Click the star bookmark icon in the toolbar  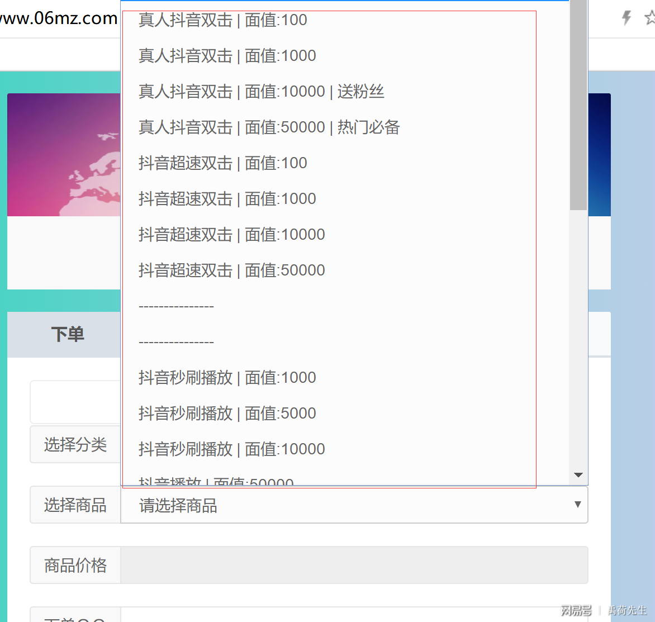651,18
